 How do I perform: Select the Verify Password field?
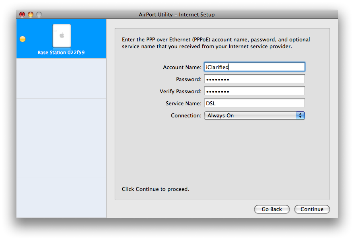click(254, 91)
